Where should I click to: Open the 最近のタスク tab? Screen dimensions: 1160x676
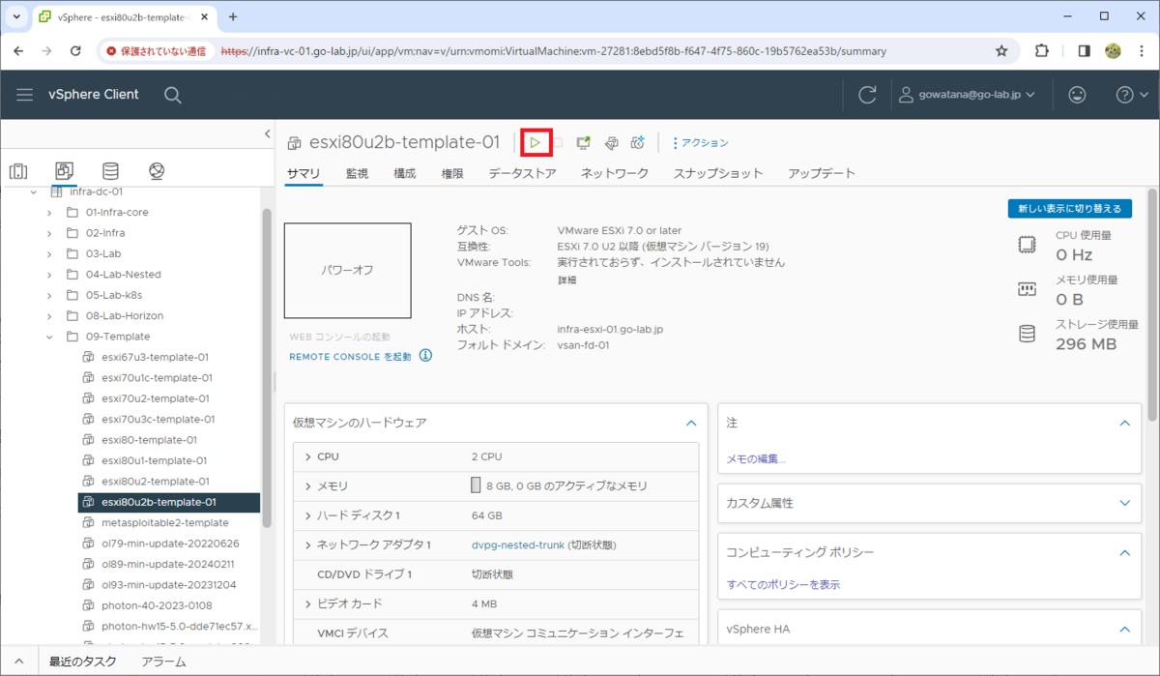(x=83, y=662)
